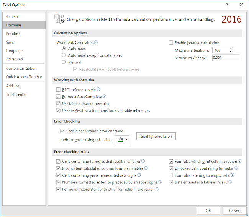
Task: Click Reset Ignored Errors button
Action: [x=156, y=136]
